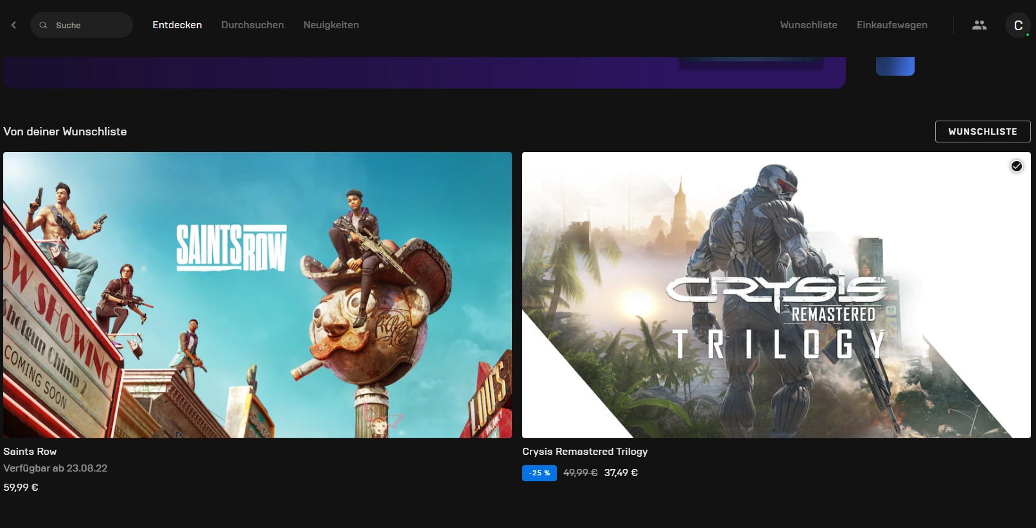Click the WUNSCHLISTE outlined button
The image size is (1036, 528).
[983, 132]
